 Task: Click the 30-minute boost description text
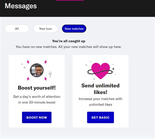[x=37, y=99]
